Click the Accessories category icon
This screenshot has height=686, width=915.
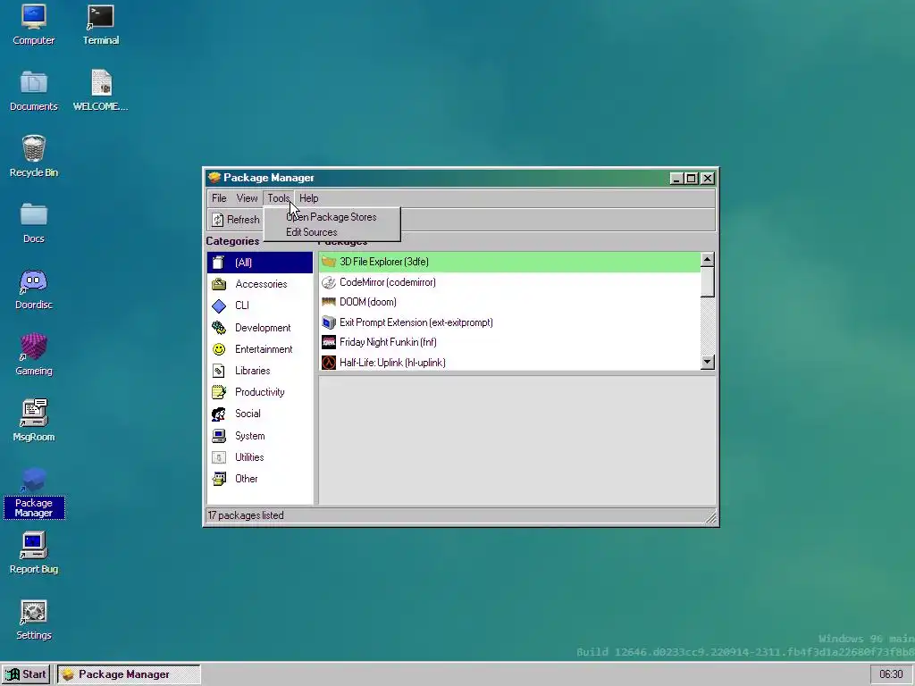(219, 284)
